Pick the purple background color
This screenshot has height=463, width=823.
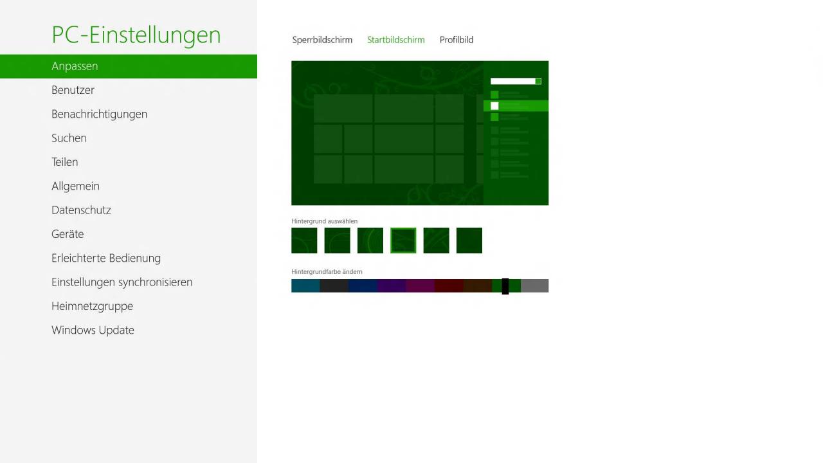392,286
